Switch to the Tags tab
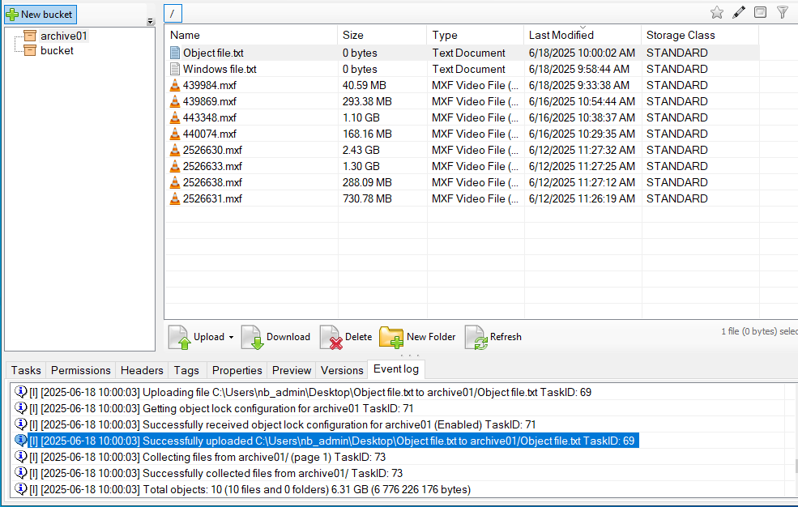798x507 pixels. pyautogui.click(x=186, y=370)
